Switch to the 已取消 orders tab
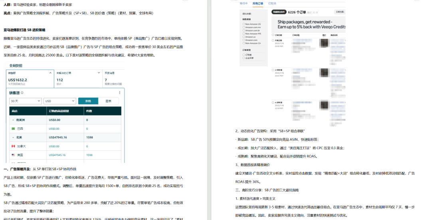The width and height of the screenshot is (431, 220). (x=272, y=4)
